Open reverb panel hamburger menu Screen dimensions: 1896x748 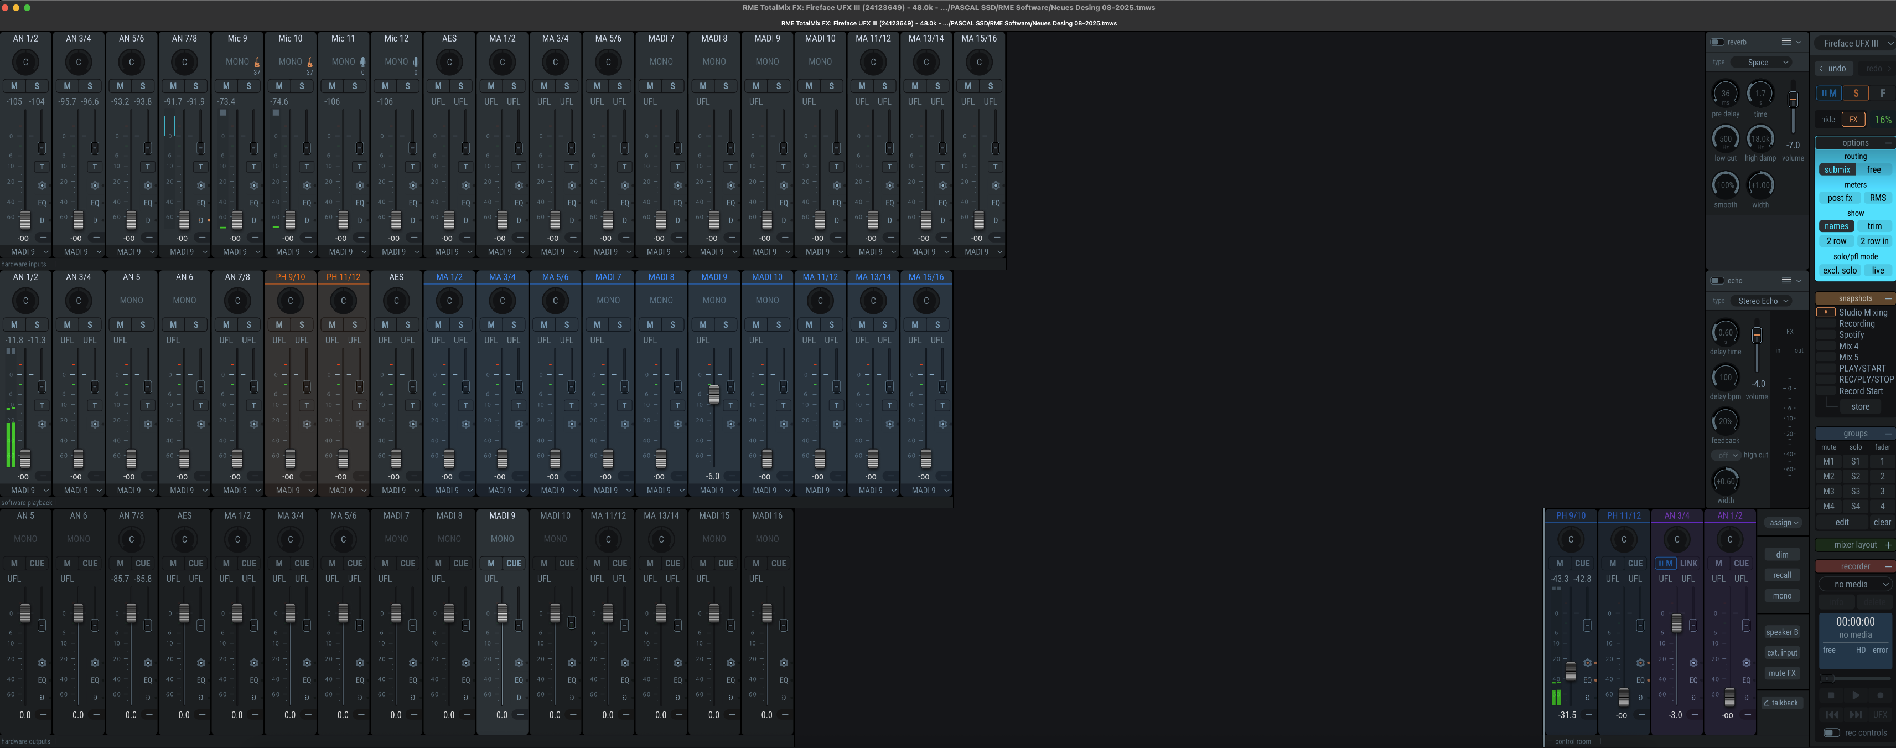pyautogui.click(x=1786, y=42)
